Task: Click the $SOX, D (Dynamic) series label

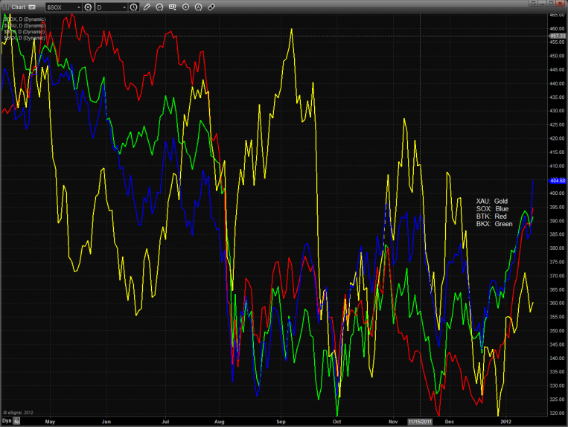Action: coord(25,19)
